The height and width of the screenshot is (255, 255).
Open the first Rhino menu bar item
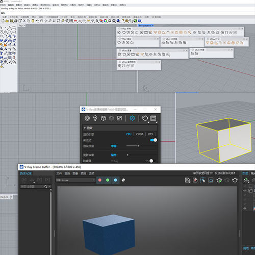point(3,5)
